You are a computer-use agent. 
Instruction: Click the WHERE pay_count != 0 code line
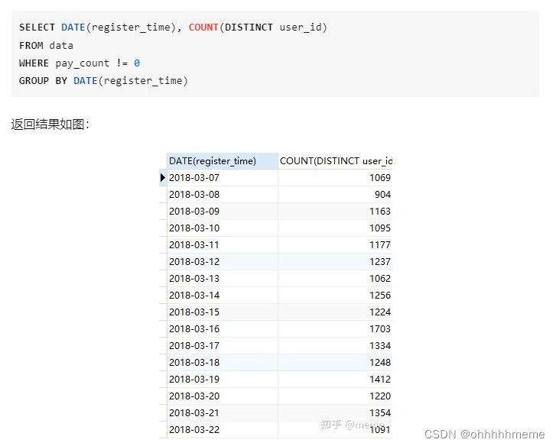[80, 63]
